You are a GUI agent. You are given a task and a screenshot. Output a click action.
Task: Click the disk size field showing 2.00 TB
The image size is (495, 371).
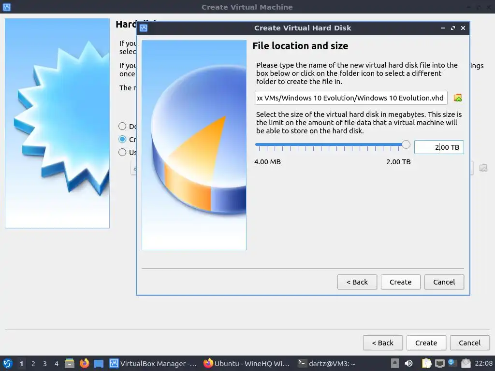[x=439, y=147]
